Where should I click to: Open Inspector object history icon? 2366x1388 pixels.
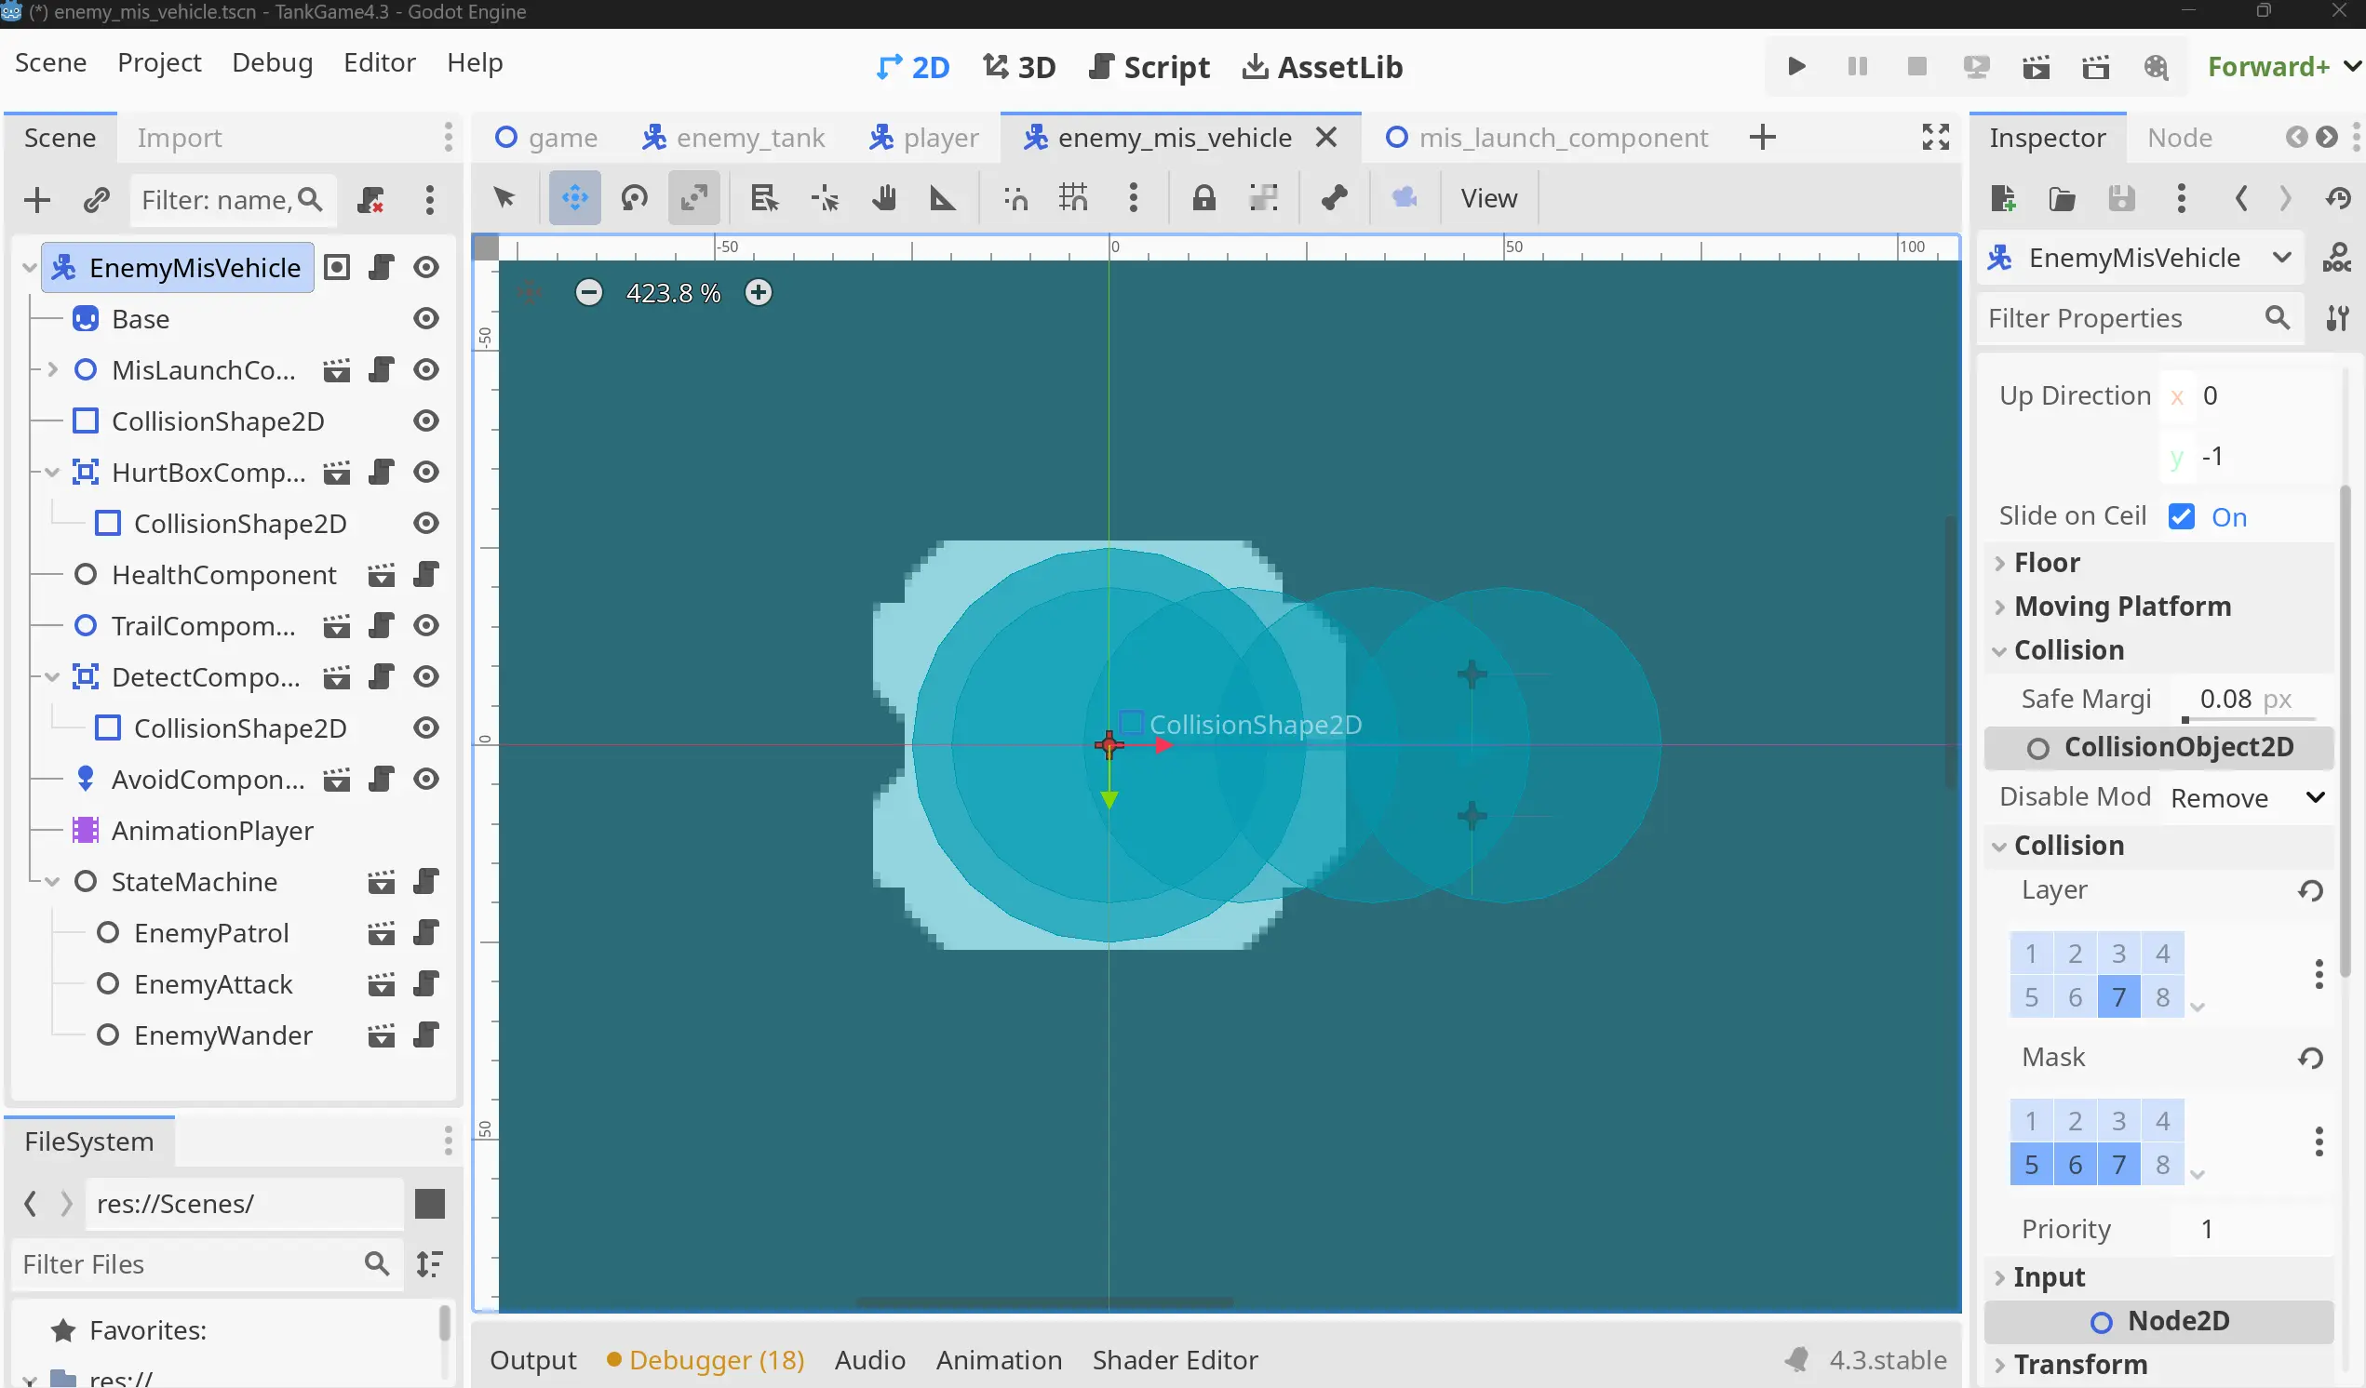(x=2338, y=198)
